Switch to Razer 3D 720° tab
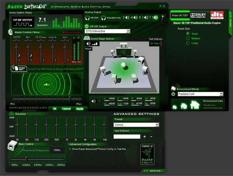Viewport: 233px width, 176px height. pos(180,15)
